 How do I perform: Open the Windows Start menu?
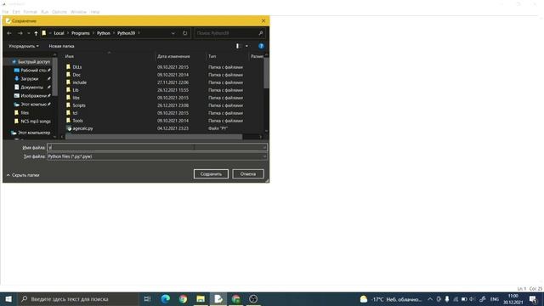click(x=8, y=298)
